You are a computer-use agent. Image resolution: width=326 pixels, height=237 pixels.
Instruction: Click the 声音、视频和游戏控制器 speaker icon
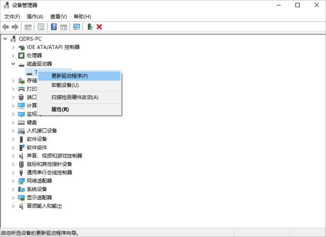pos(21,156)
